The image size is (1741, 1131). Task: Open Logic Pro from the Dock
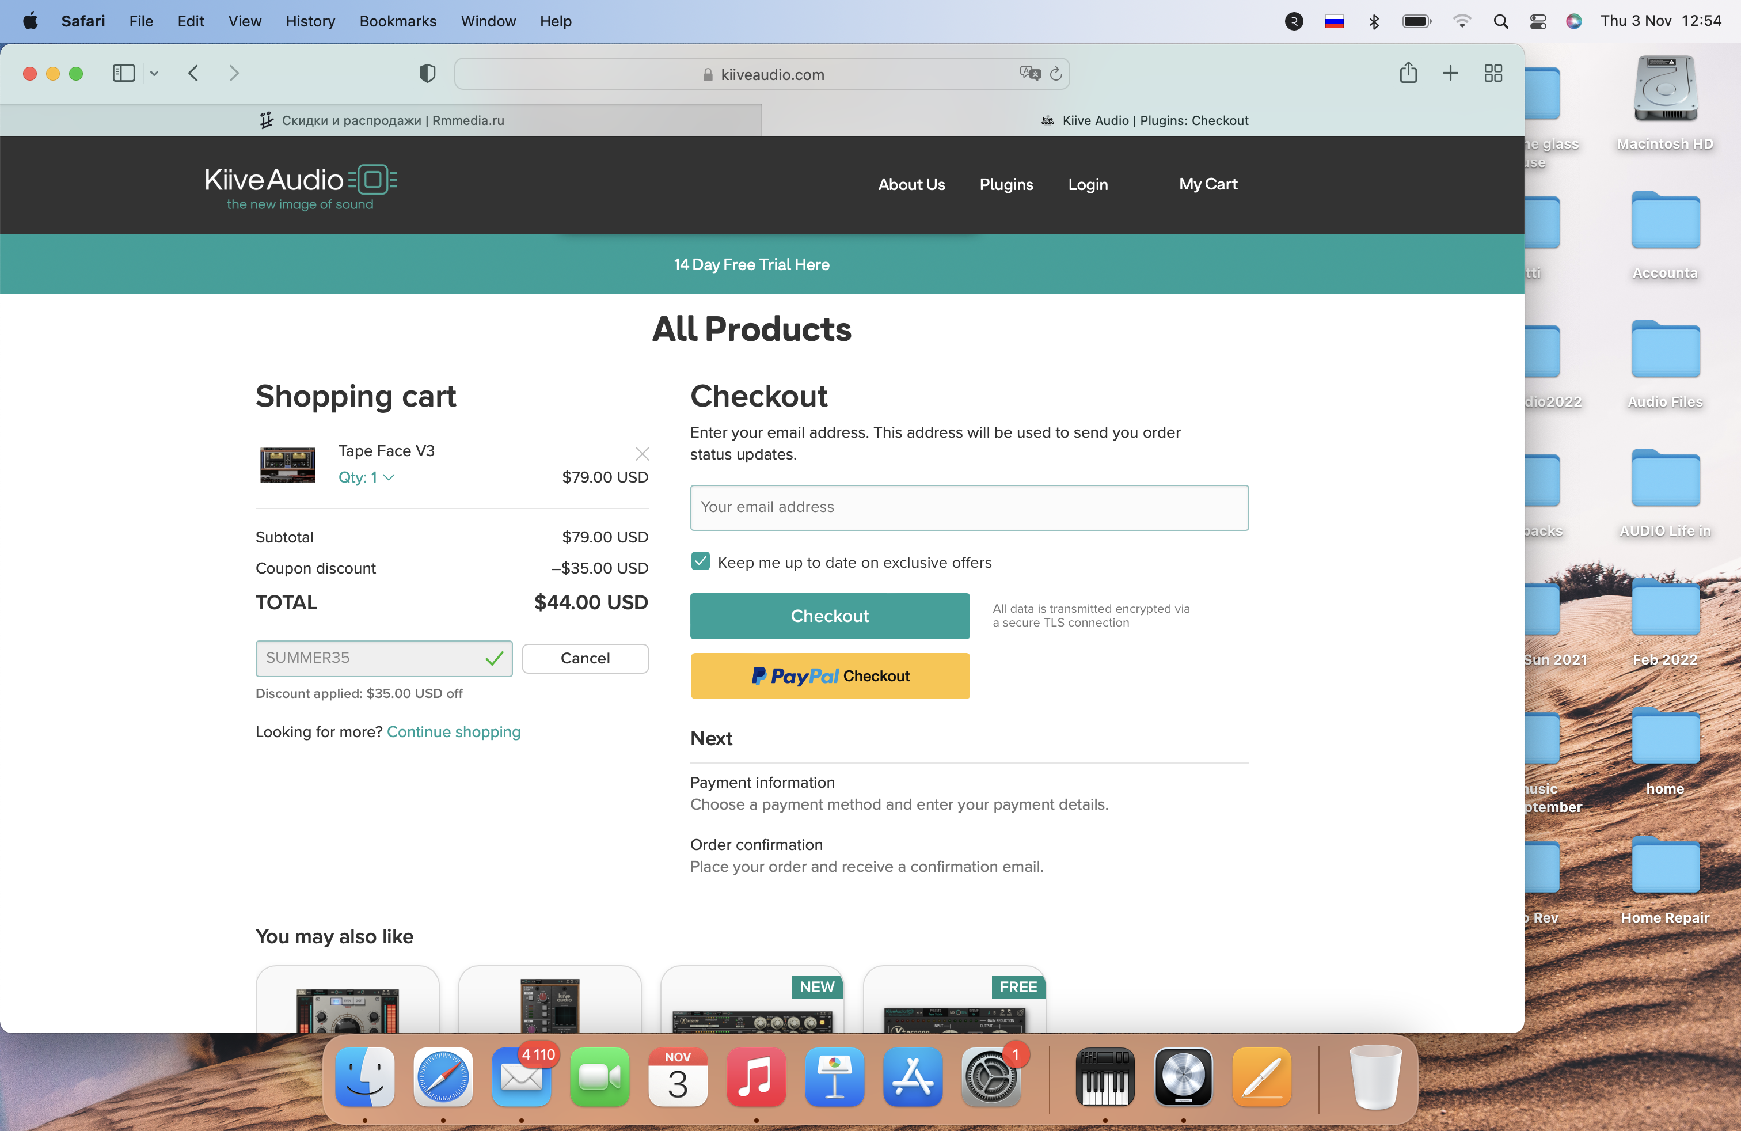click(x=1183, y=1076)
